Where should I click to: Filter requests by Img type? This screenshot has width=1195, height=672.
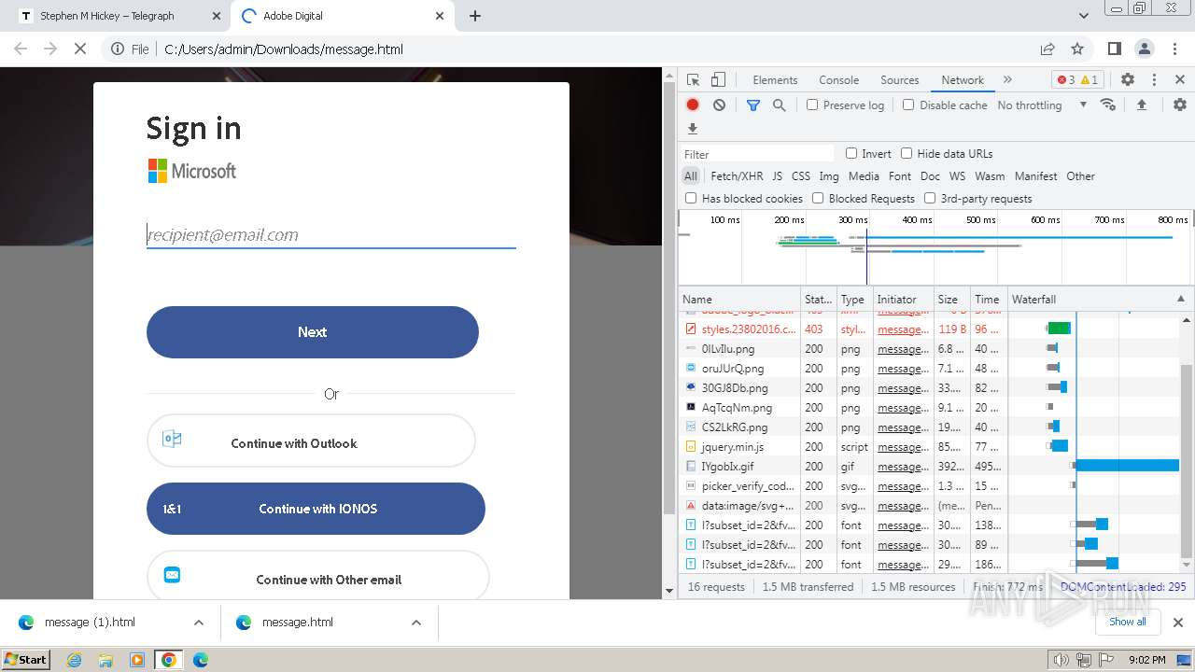click(829, 176)
